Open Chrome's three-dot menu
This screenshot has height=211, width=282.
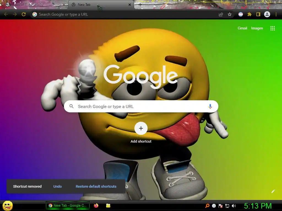(276, 14)
